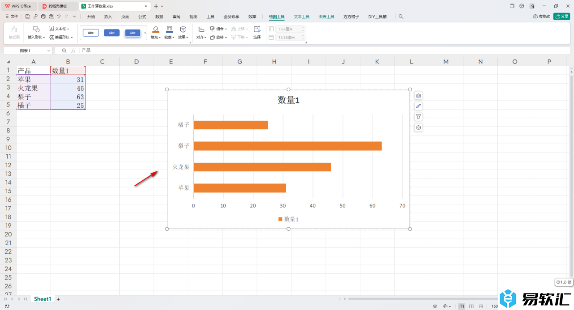Expand the quick access toolbar chevron
Viewport: 574px width, 310px height.
click(74, 17)
